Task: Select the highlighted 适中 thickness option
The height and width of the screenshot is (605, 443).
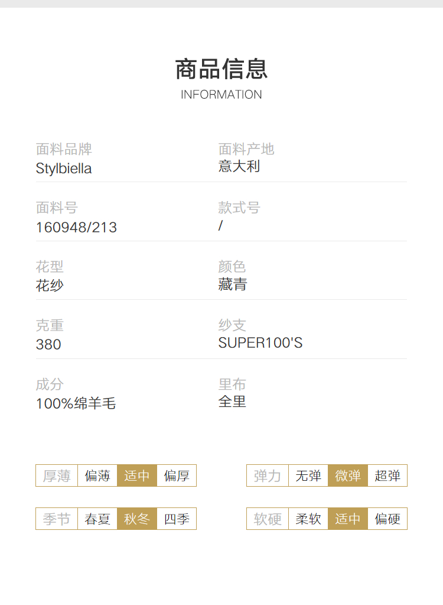Action: point(137,475)
